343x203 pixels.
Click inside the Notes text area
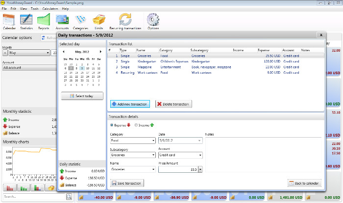(264, 154)
